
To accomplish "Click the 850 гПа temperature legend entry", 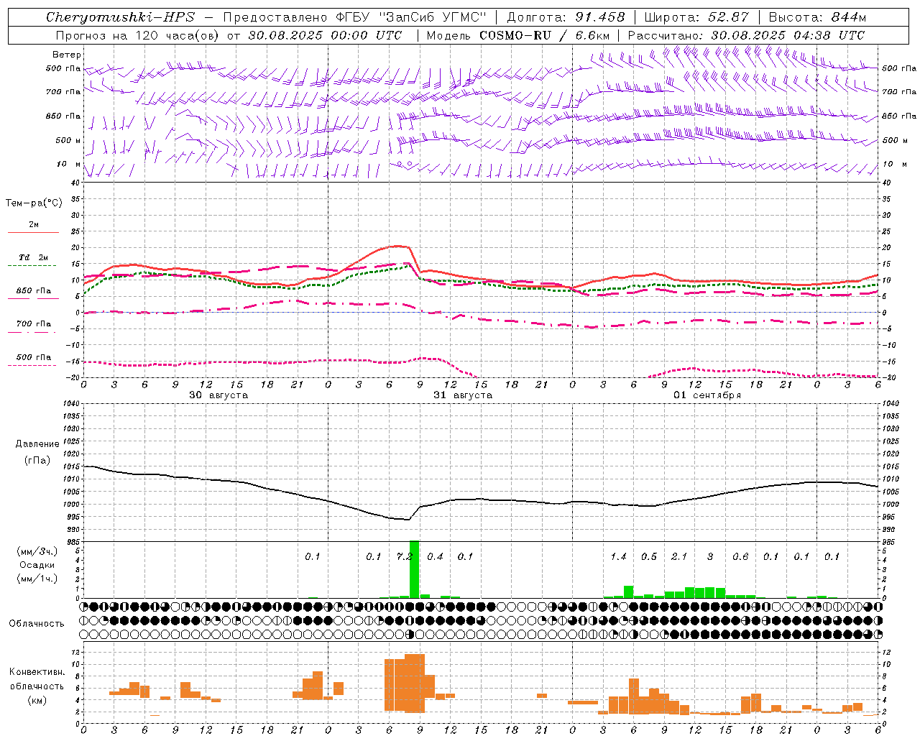I will pos(33,291).
